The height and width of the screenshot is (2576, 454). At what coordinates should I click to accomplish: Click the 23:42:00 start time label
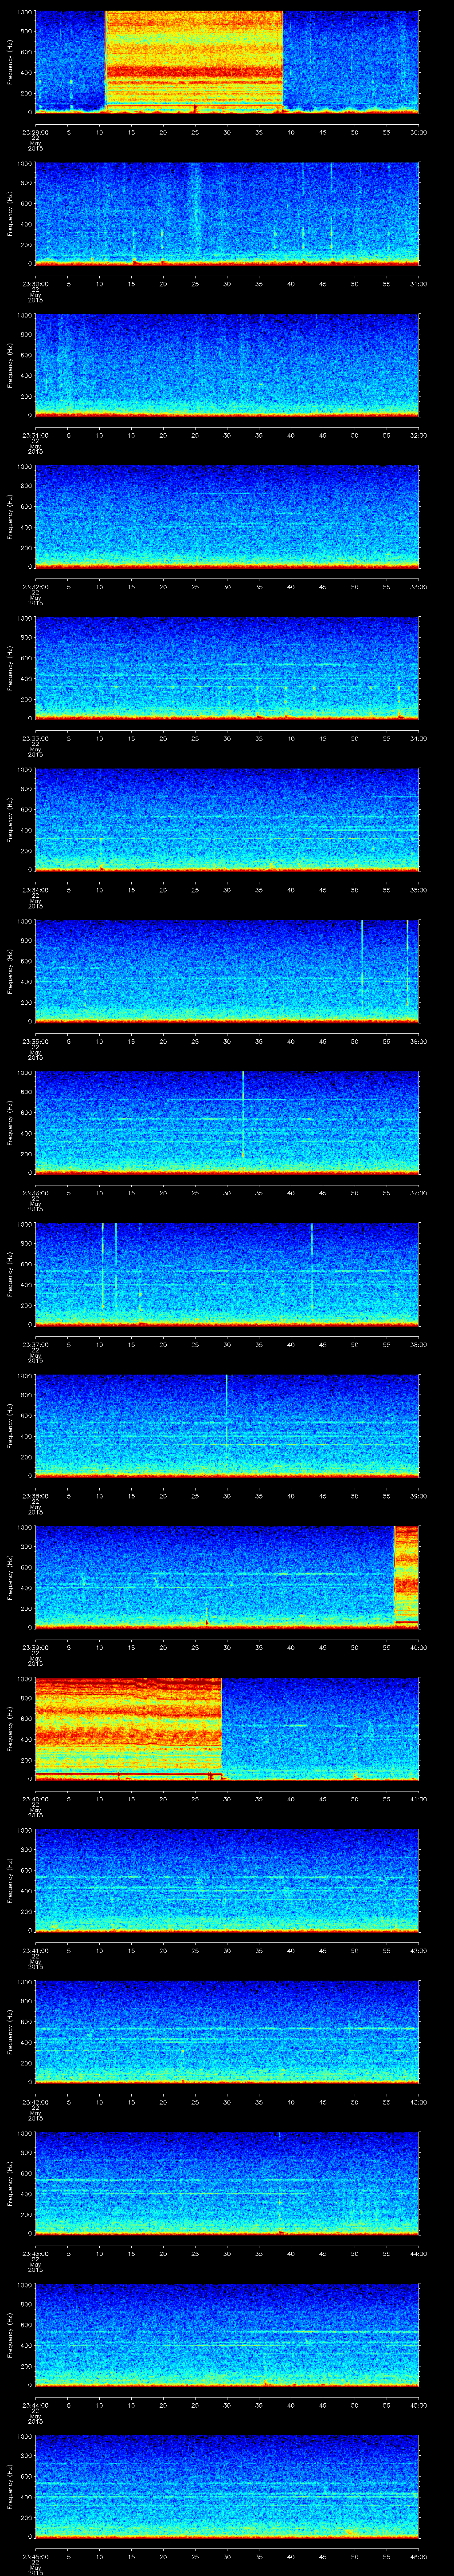click(35, 2102)
